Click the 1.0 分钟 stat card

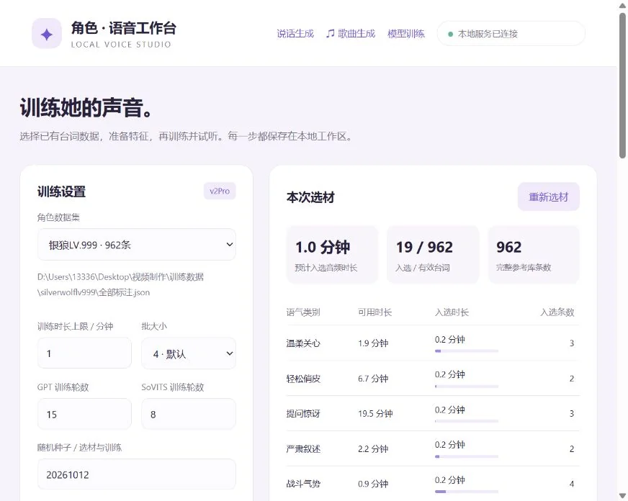[332, 255]
